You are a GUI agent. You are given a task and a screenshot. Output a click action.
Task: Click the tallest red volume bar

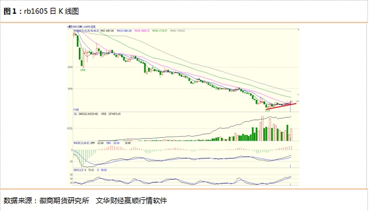262,129
